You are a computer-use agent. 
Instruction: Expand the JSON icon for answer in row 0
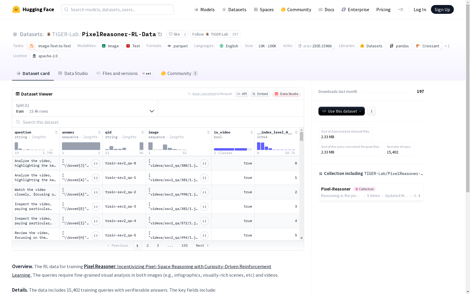pos(96,163)
